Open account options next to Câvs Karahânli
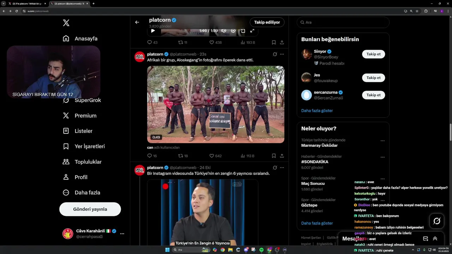 point(122,234)
